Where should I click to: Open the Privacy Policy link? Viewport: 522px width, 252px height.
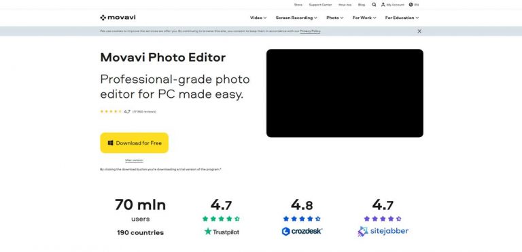click(x=310, y=31)
